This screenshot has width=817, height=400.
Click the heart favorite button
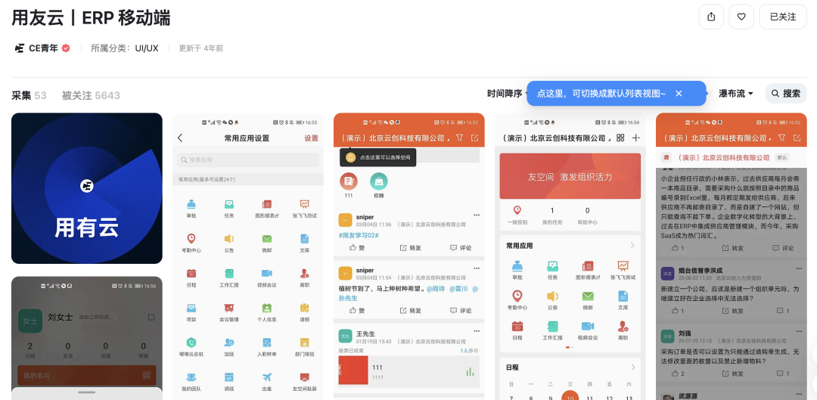point(741,17)
